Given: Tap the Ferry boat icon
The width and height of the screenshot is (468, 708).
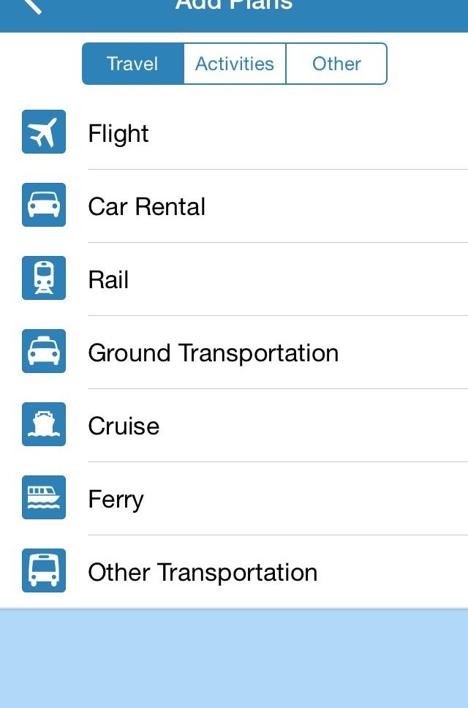Looking at the screenshot, I should pyautogui.click(x=44, y=497).
